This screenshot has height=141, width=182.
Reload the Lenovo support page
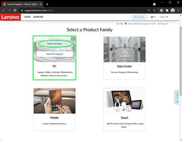[x=15, y=10]
